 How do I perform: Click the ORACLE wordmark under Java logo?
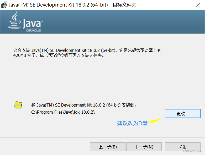33,30
